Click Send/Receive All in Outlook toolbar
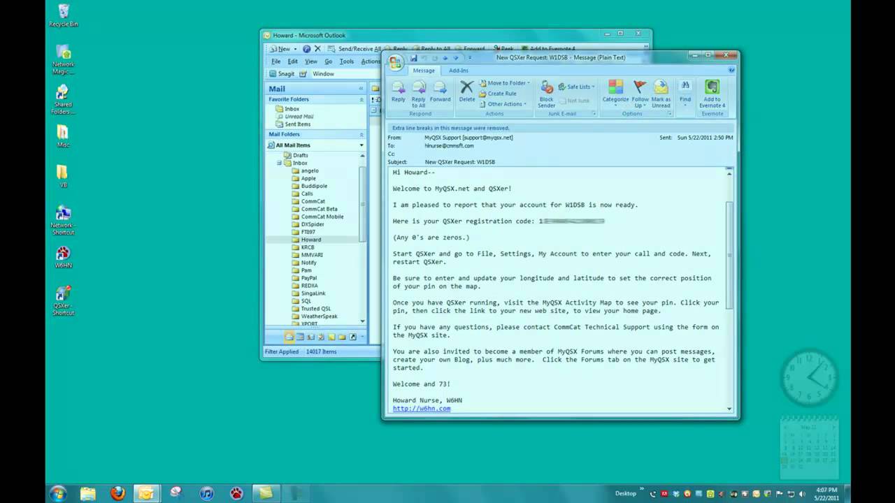The width and height of the screenshot is (895, 503). click(x=354, y=49)
